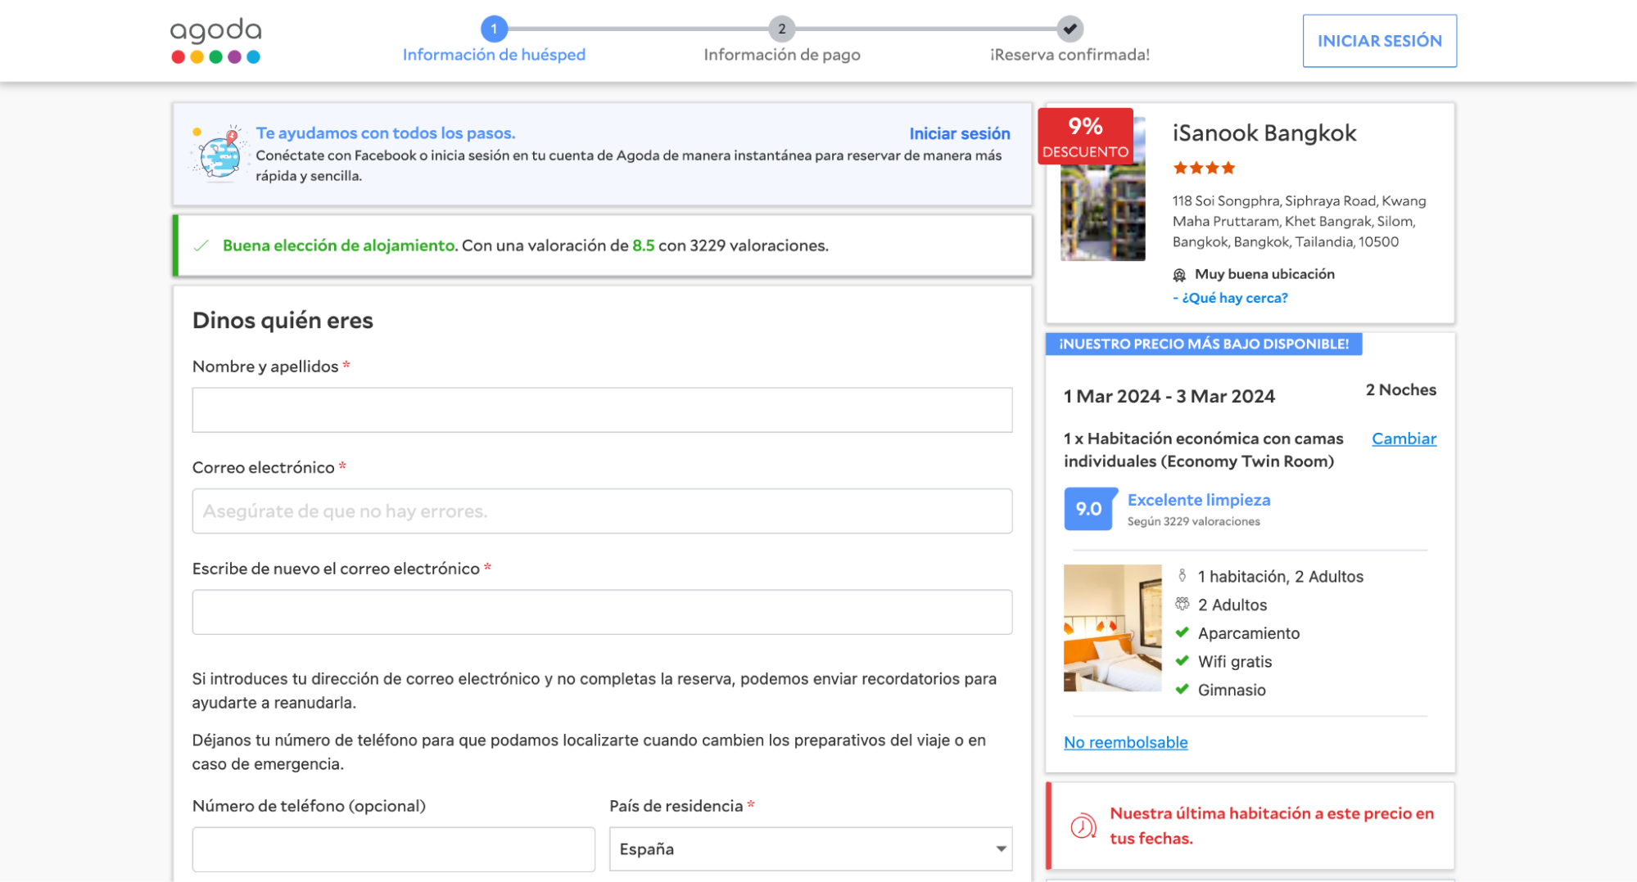The height and width of the screenshot is (882, 1637).
Task: Open the Economy Twin Room photo
Action: 1112,628
